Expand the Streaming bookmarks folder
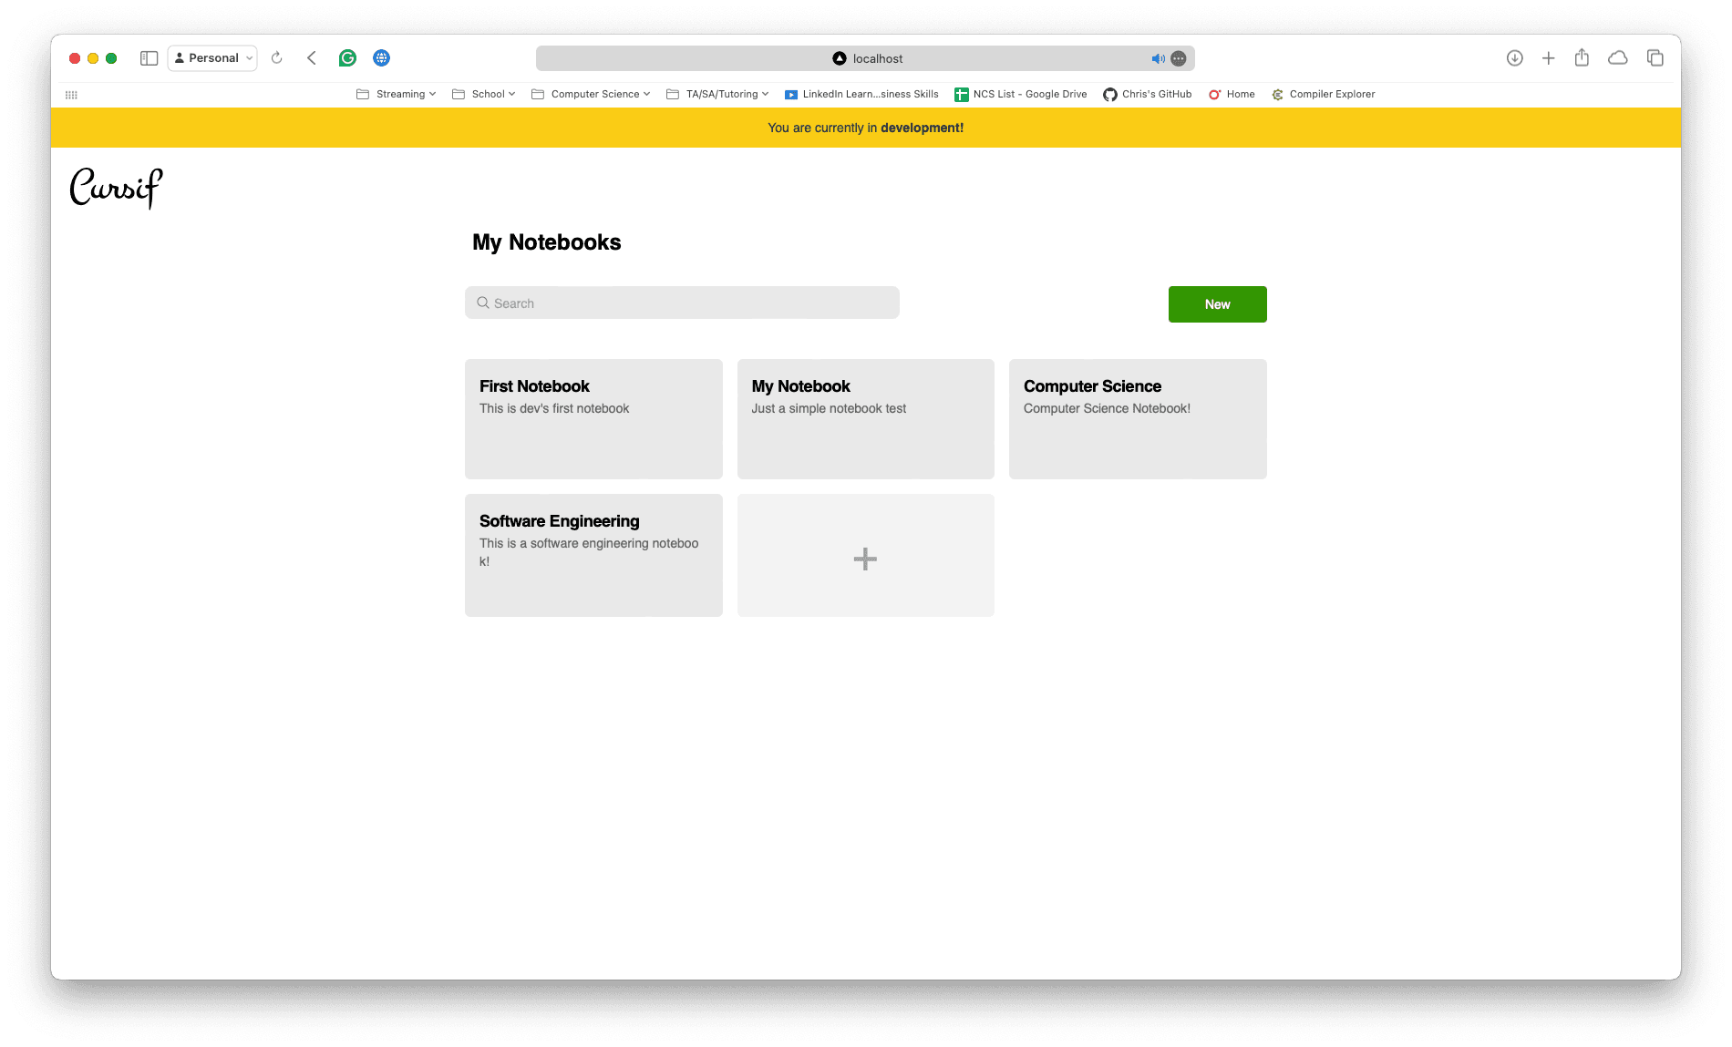The width and height of the screenshot is (1732, 1047). [397, 94]
